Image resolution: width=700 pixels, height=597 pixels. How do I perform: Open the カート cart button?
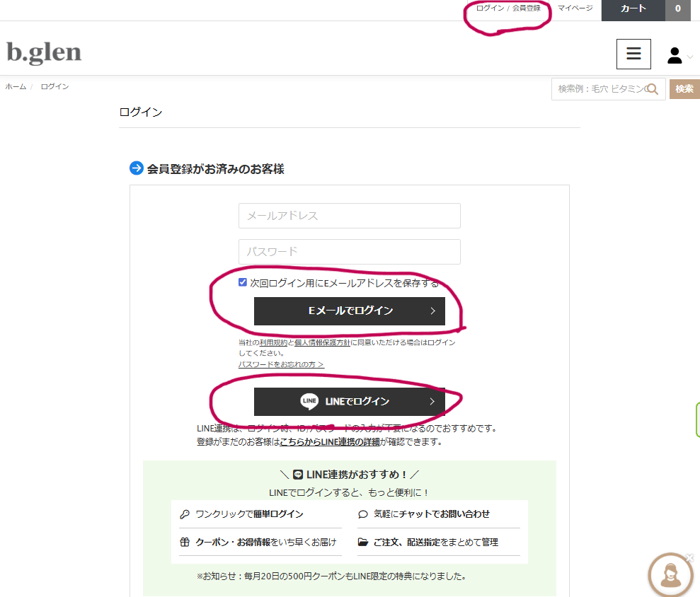(x=633, y=9)
